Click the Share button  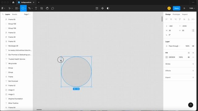coord(177,8)
